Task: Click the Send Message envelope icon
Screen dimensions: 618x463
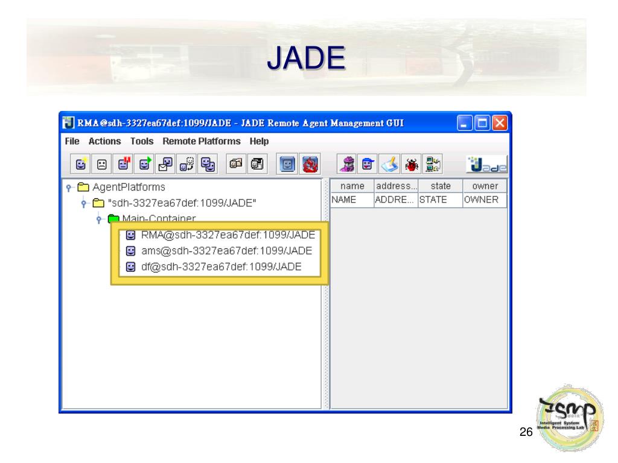Action: (165, 164)
